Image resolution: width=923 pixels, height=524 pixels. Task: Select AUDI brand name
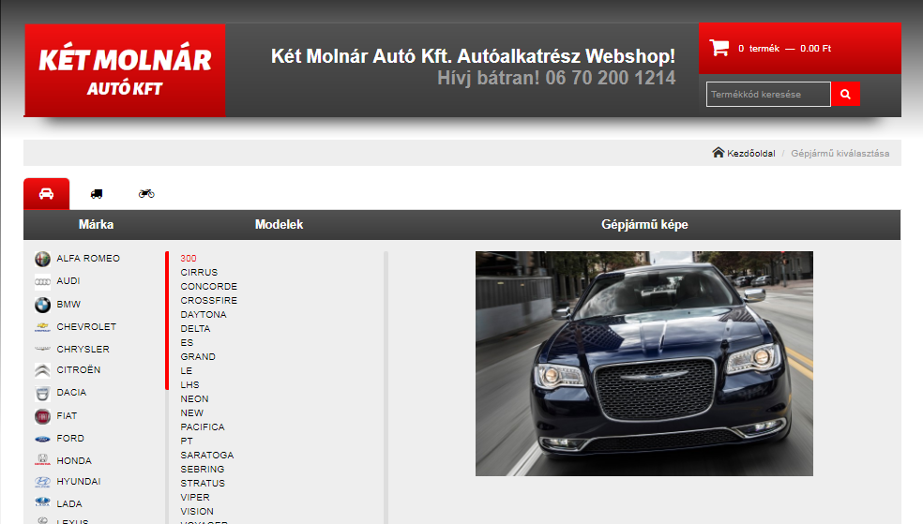coord(68,281)
